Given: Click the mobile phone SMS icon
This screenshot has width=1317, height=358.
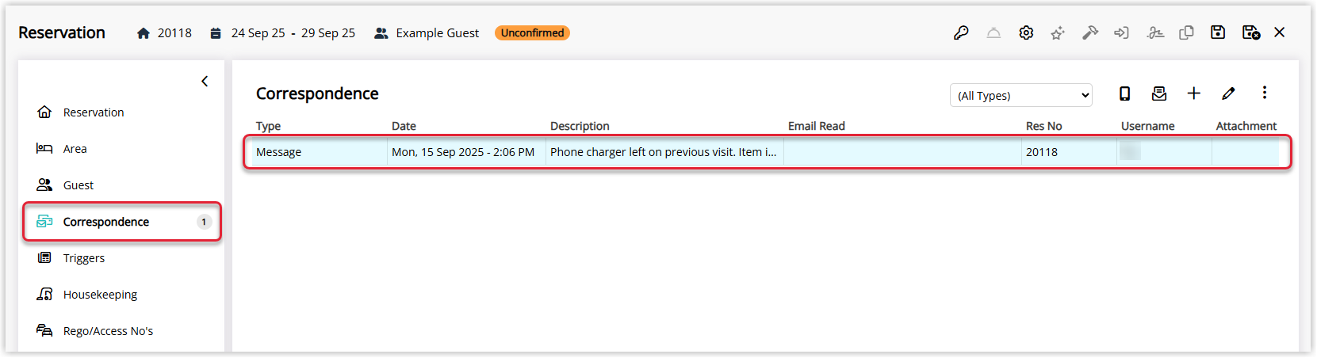Looking at the screenshot, I should pyautogui.click(x=1124, y=93).
